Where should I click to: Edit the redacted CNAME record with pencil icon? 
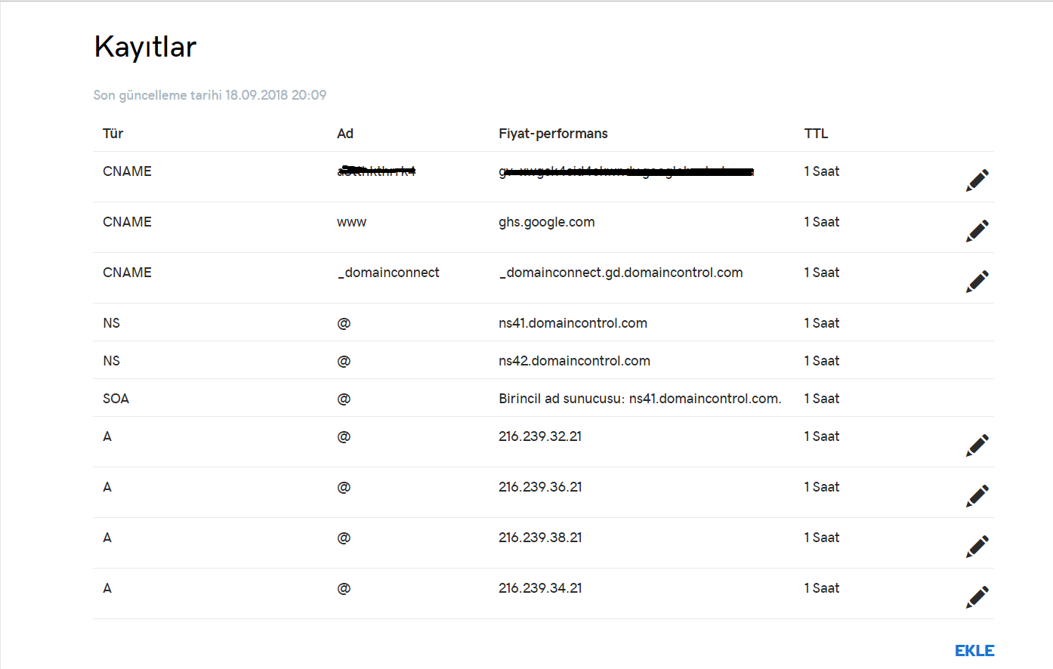point(977,180)
